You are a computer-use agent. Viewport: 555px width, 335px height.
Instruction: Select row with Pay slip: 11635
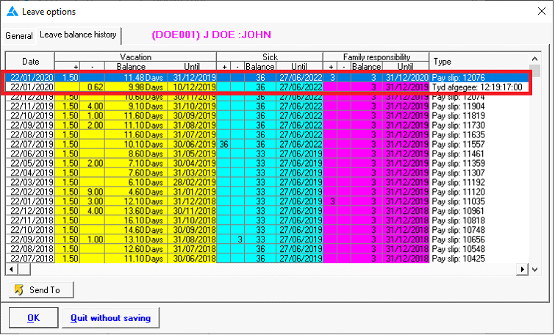tap(268, 134)
